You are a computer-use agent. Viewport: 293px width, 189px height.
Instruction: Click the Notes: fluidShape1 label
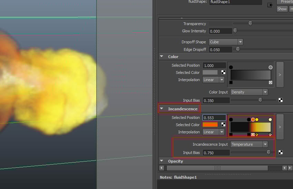click(178, 177)
